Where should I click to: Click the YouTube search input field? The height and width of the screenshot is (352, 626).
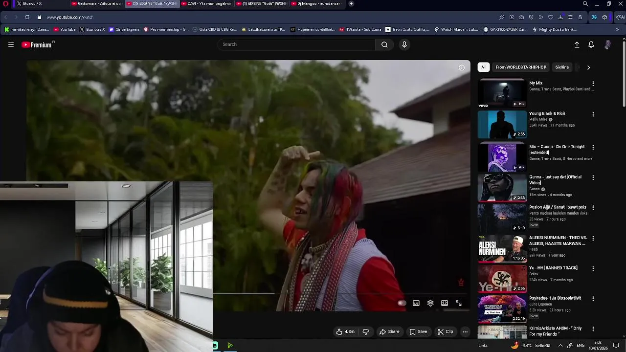pos(296,44)
